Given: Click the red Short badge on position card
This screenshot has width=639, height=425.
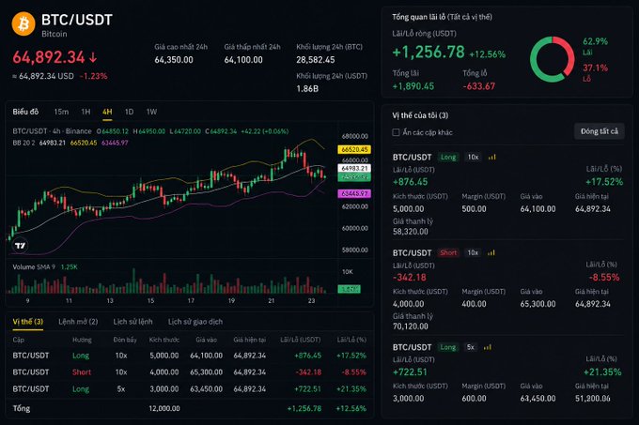Looking at the screenshot, I should pyautogui.click(x=448, y=252).
